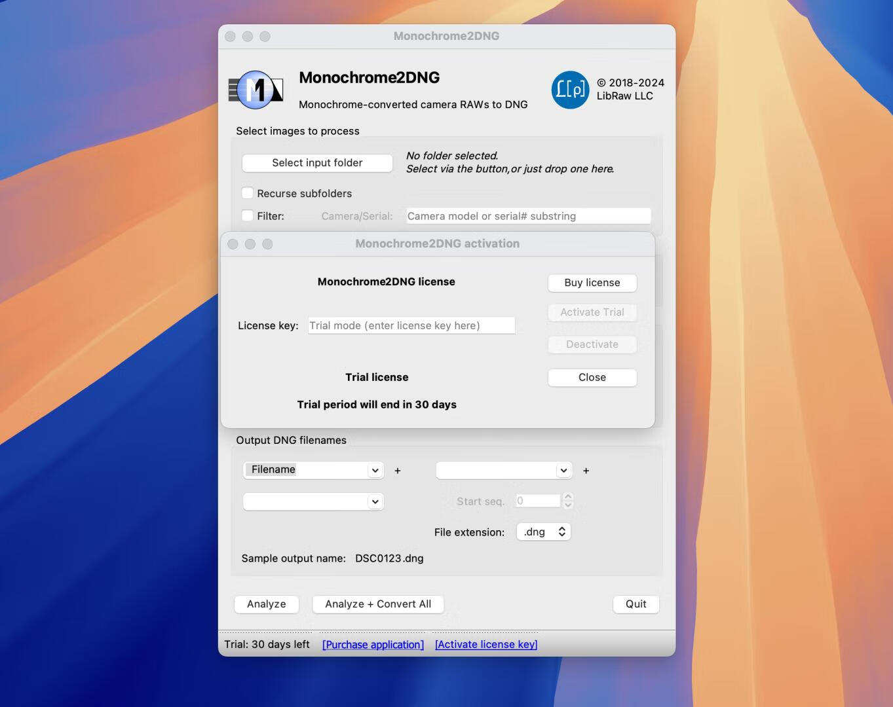Click the 'Monochrome2DNG license' heading
Screen dimensions: 893x707
(387, 281)
